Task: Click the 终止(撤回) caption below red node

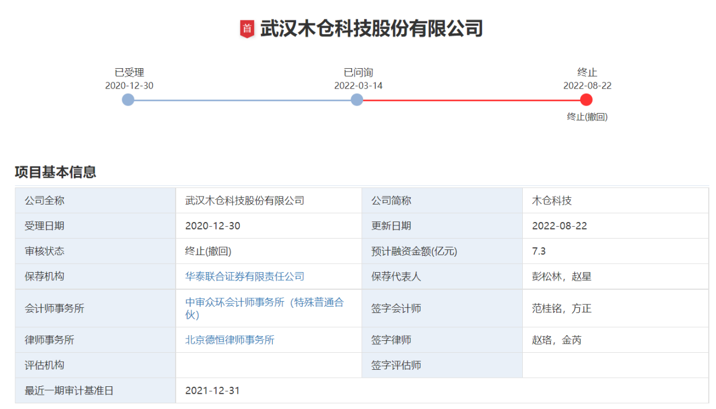Action: [588, 117]
